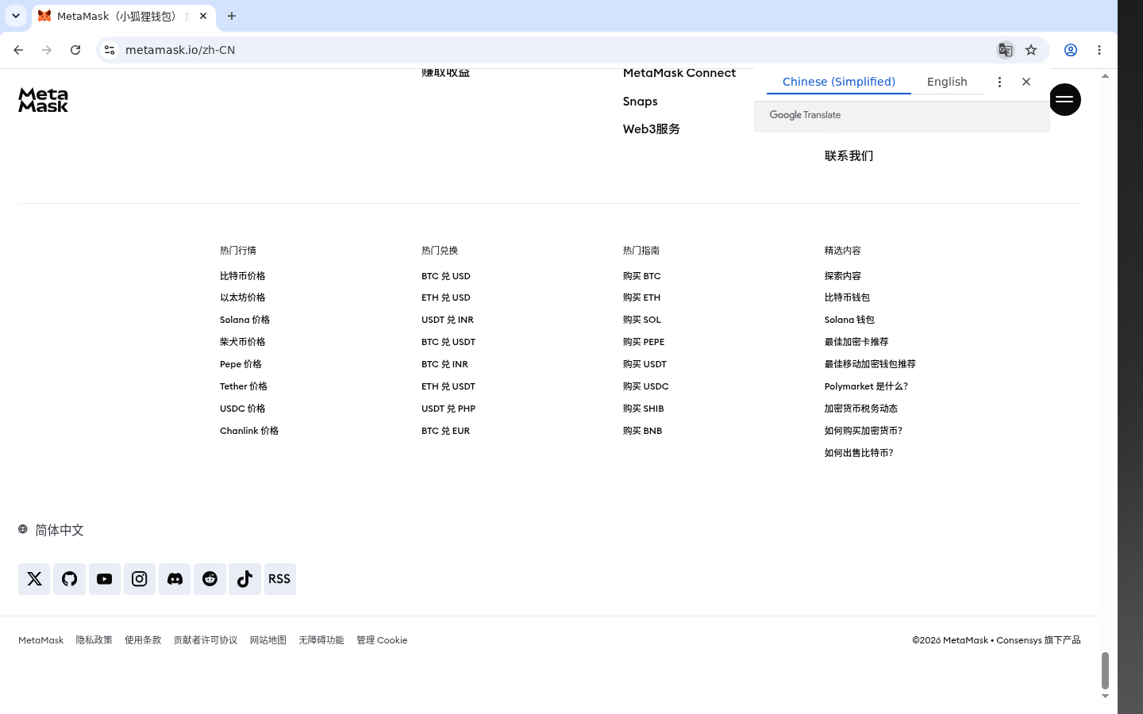Open the 购买 BNB guide link
Image resolution: width=1143 pixels, height=714 pixels.
click(x=643, y=431)
